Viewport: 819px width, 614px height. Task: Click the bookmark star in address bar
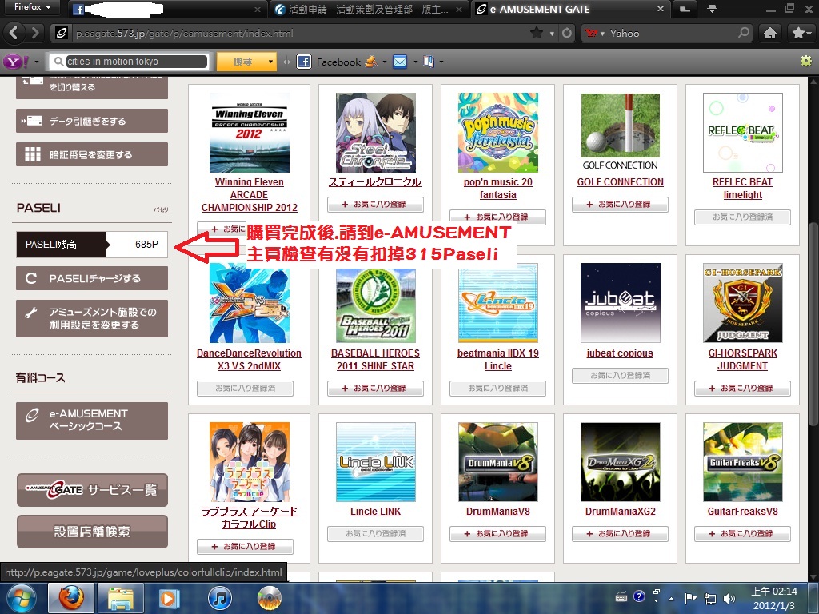[536, 34]
